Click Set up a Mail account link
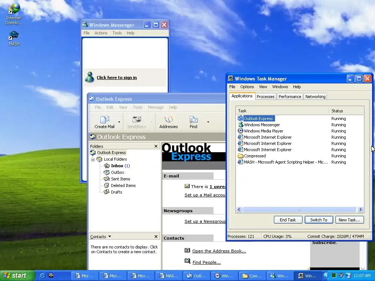 (x=205, y=195)
